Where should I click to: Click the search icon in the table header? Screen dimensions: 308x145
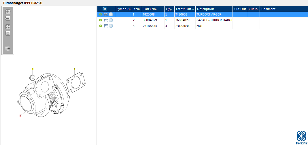105,9
